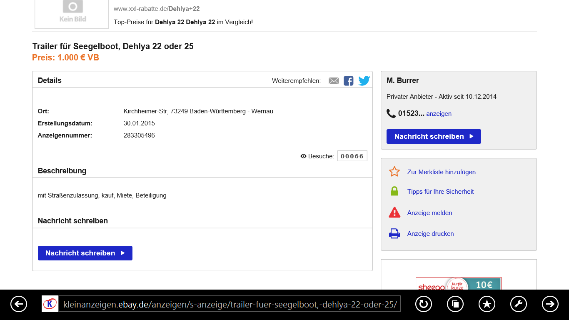Open Tipps für Ihre Sicherheit link
This screenshot has width=569, height=320.
(x=440, y=192)
